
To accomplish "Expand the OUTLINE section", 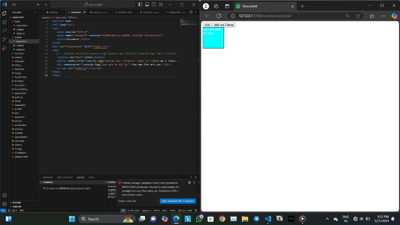I will [16, 202].
